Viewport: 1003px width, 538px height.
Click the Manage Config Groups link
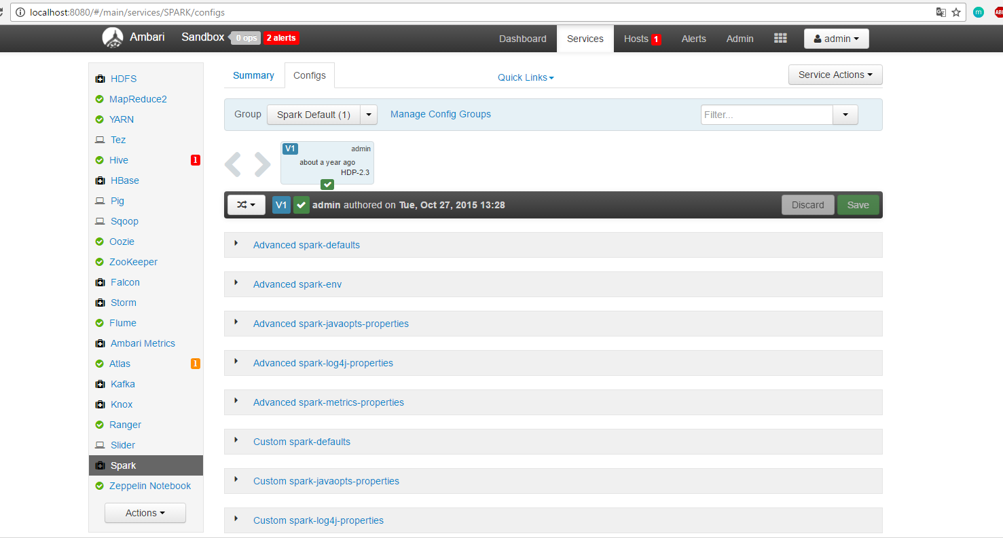[440, 114]
